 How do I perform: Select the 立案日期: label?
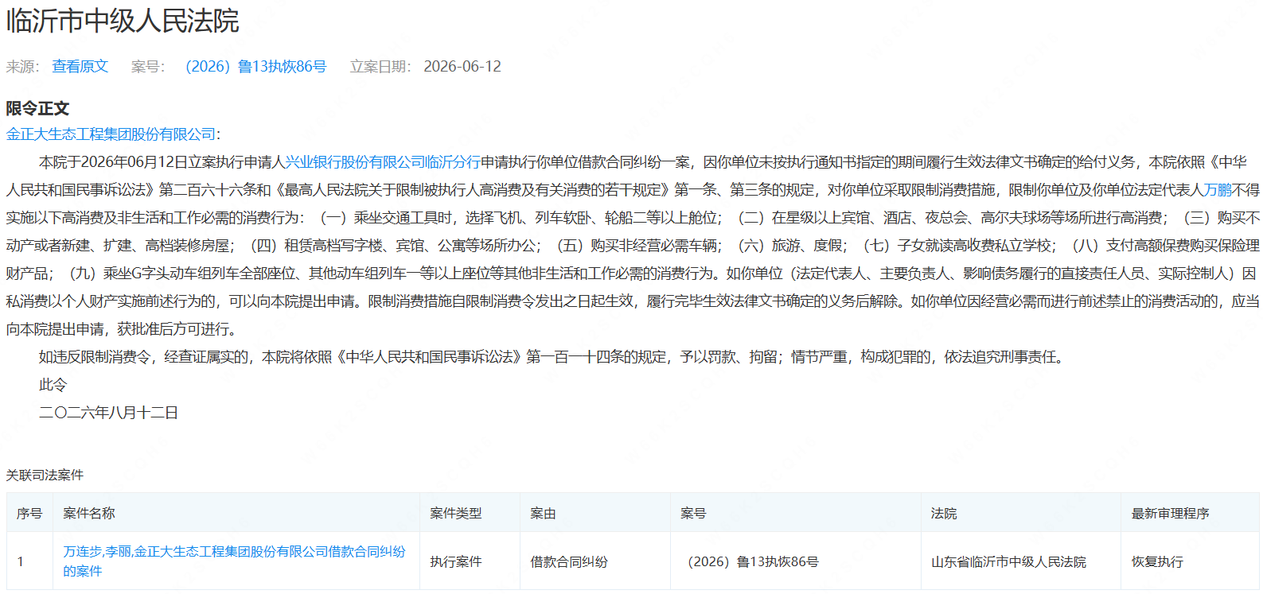(x=381, y=67)
